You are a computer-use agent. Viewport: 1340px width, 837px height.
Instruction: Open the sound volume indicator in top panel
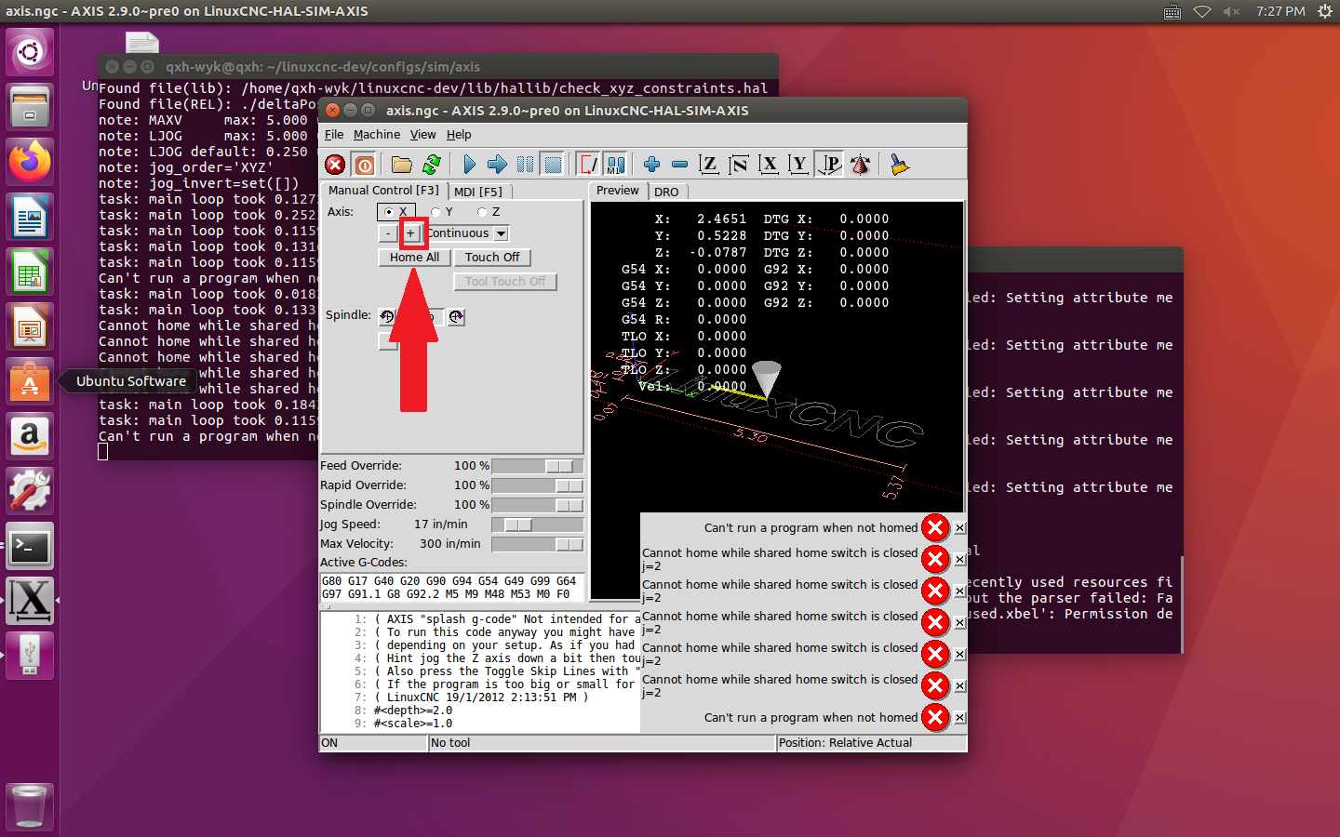pyautogui.click(x=1232, y=11)
